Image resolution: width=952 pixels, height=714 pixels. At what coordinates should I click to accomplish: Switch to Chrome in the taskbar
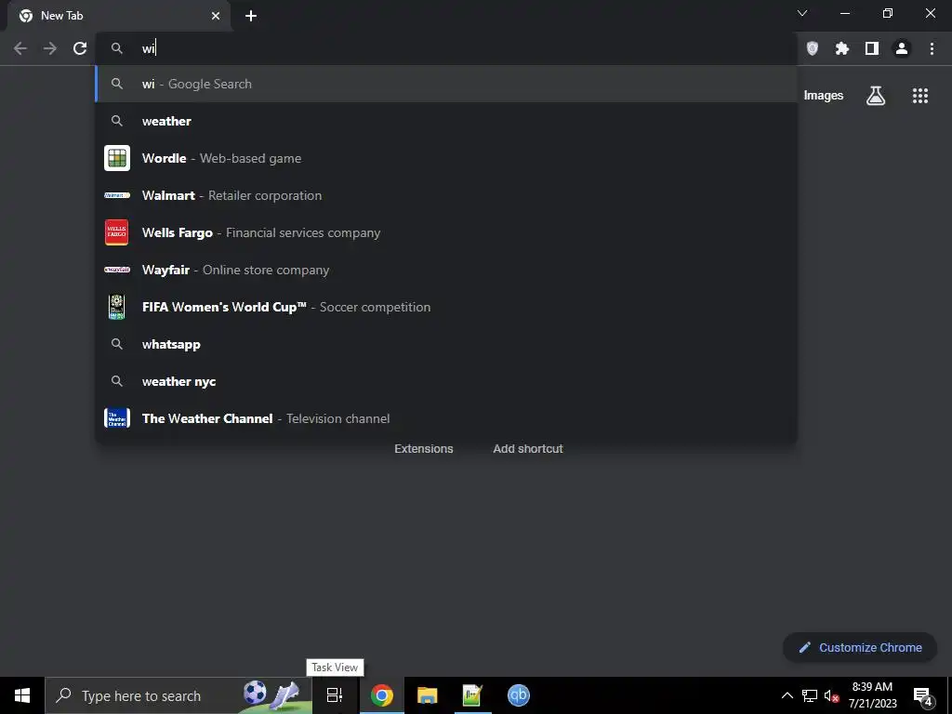382,695
